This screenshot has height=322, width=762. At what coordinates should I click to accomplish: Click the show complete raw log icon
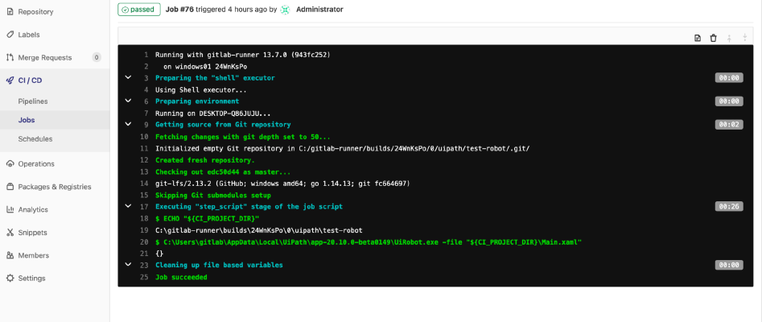(698, 38)
